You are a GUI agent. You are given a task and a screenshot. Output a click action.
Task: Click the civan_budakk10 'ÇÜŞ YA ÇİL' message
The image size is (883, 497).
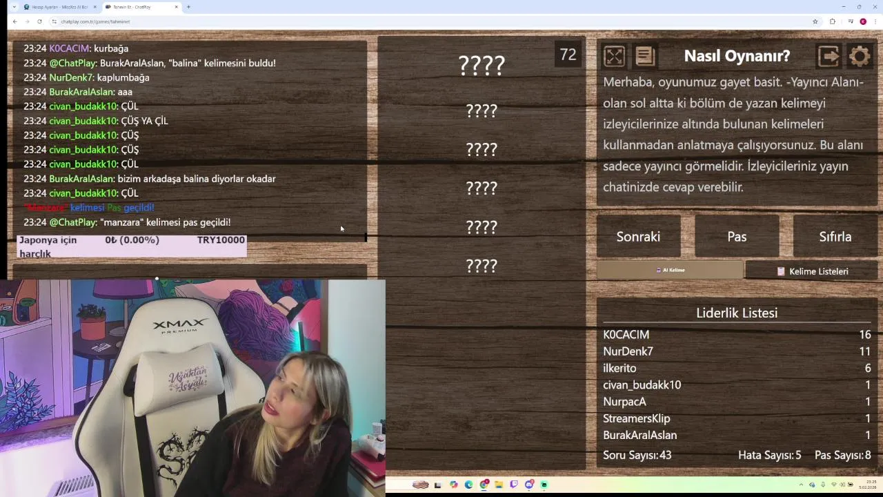[96, 121]
